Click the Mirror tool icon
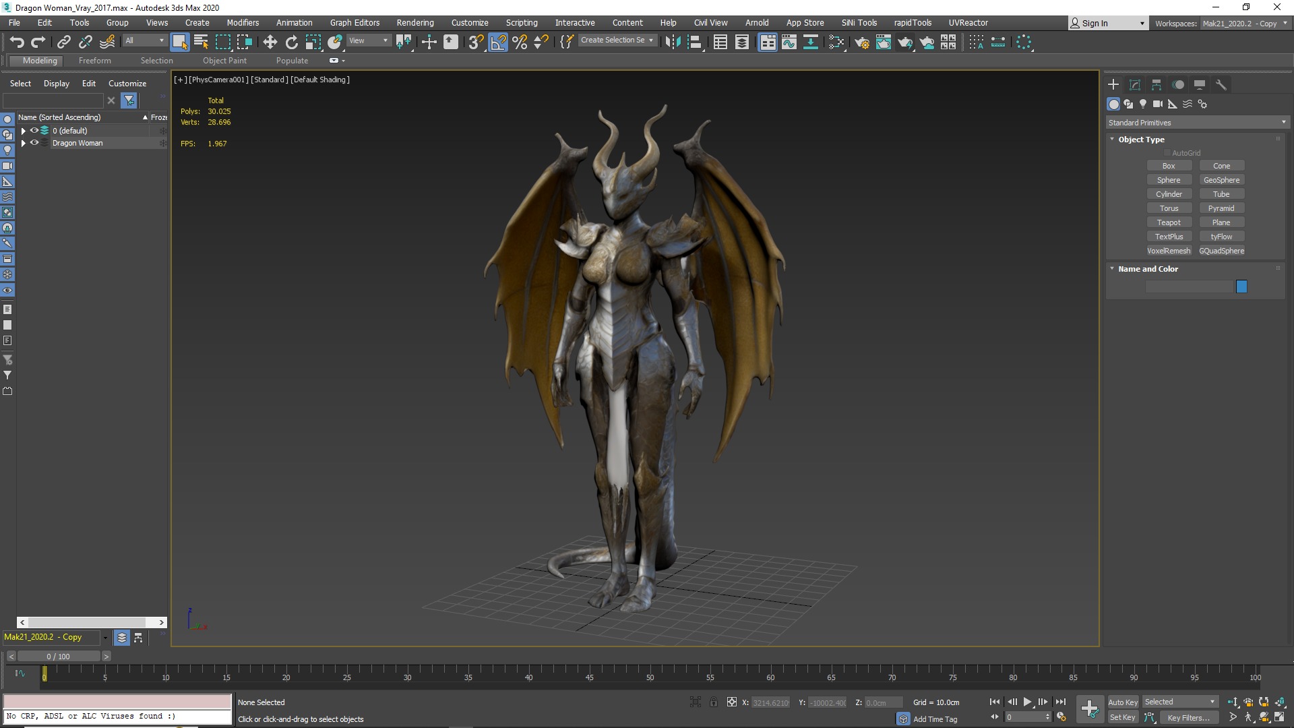The width and height of the screenshot is (1294, 728). point(673,42)
